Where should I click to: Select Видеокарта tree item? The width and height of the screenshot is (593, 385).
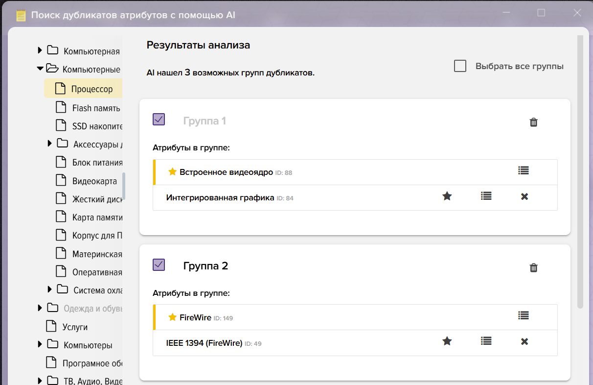tap(94, 181)
